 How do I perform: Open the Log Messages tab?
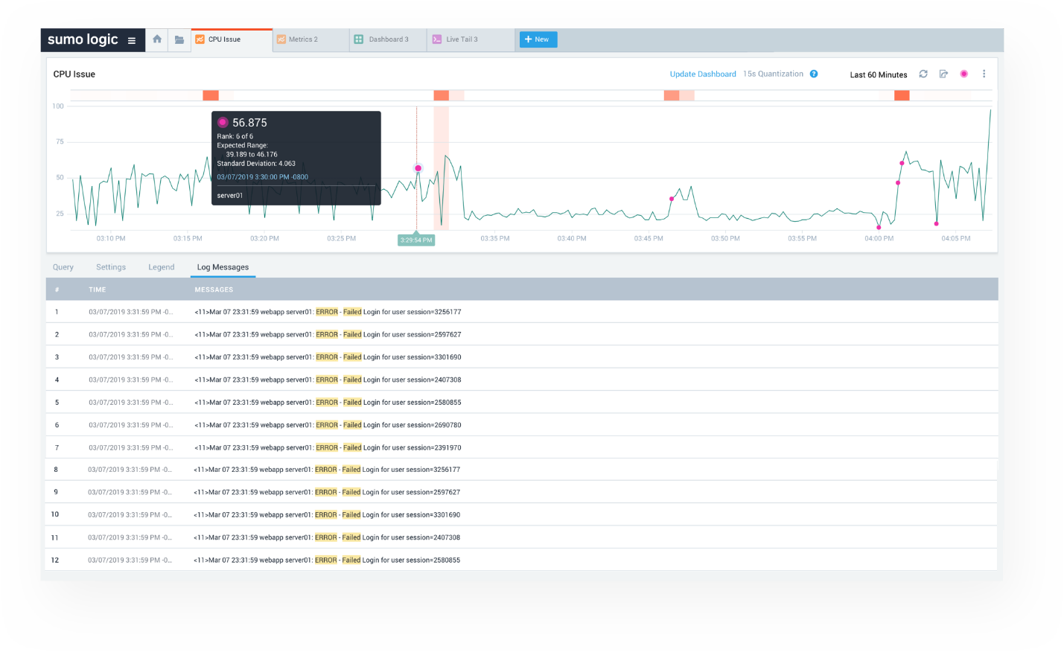pyautogui.click(x=223, y=266)
